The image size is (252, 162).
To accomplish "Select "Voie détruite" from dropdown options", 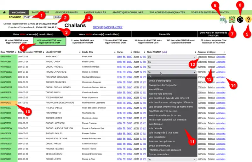I will point(155,128).
